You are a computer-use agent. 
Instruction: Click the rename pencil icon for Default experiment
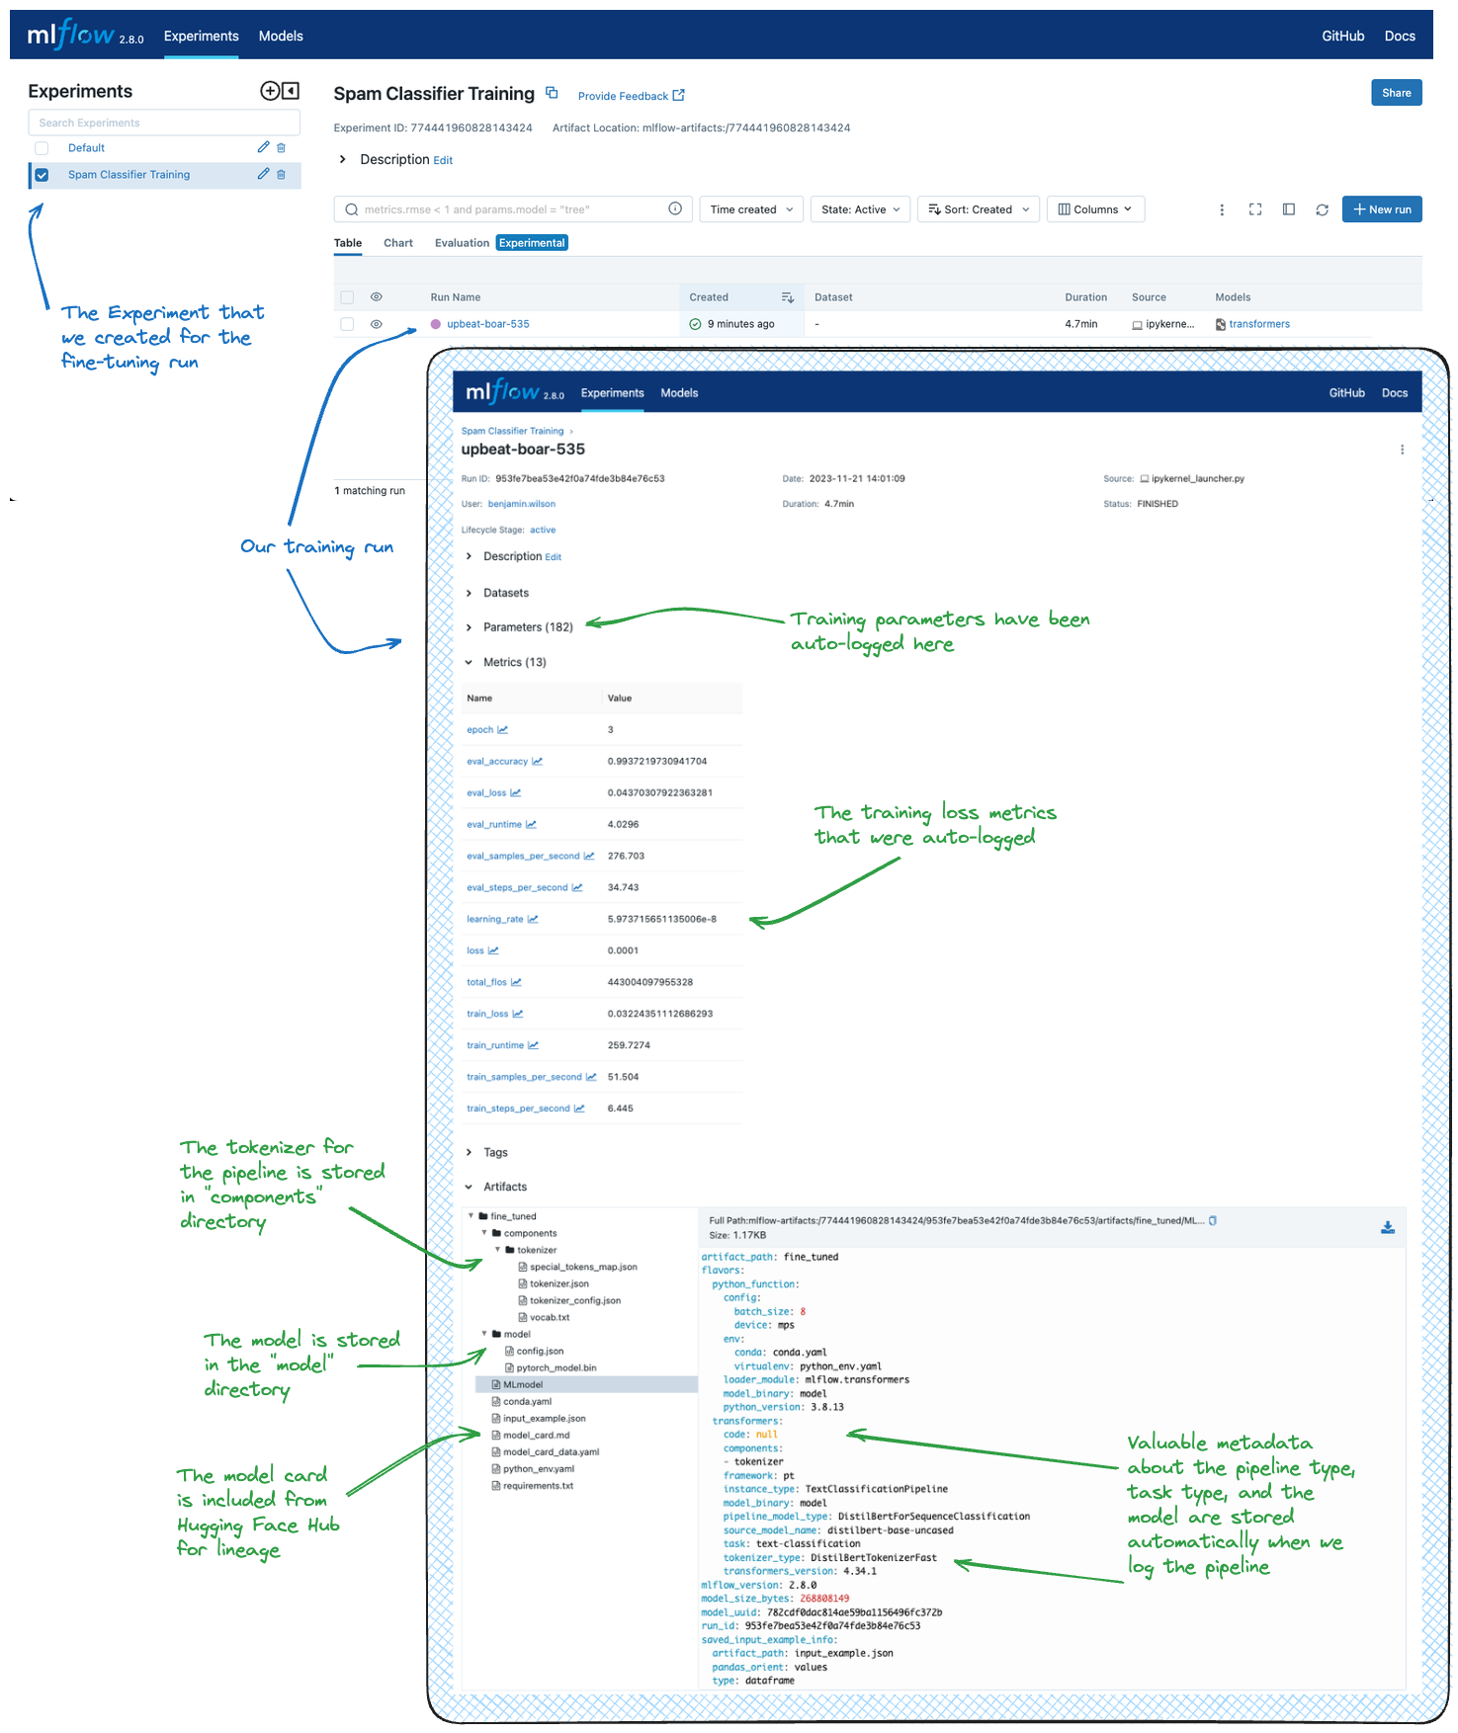point(263,147)
